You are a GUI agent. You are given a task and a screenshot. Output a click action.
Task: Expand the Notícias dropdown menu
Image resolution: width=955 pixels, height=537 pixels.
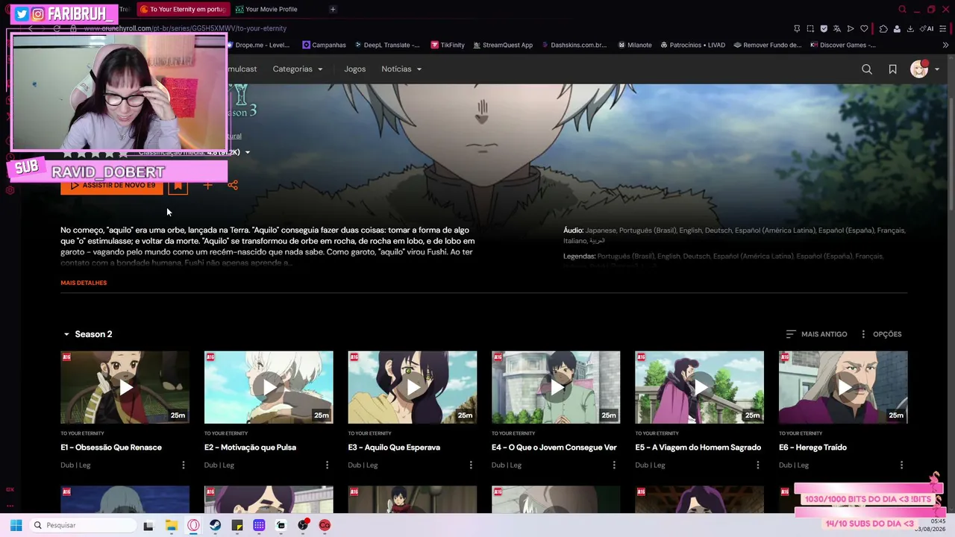point(401,69)
